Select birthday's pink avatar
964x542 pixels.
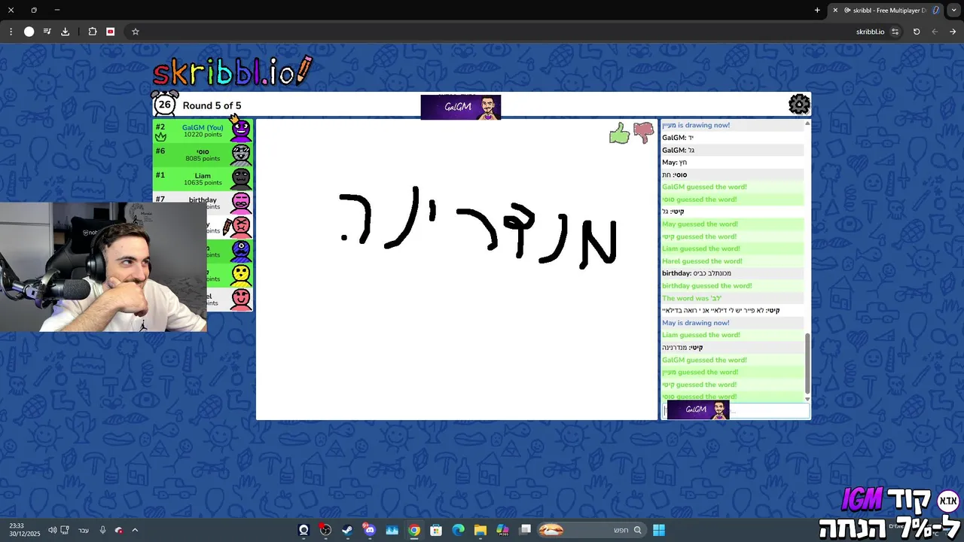pyautogui.click(x=241, y=202)
